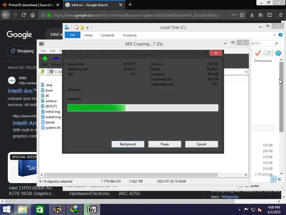Open Explorer help icon
This screenshot has width=286, height=215.
[x=280, y=35]
